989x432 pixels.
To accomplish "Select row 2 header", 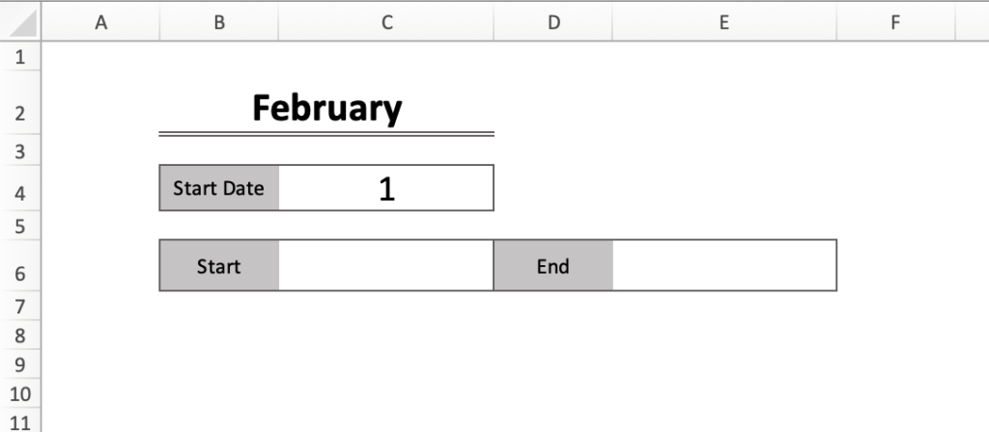I will [x=20, y=102].
